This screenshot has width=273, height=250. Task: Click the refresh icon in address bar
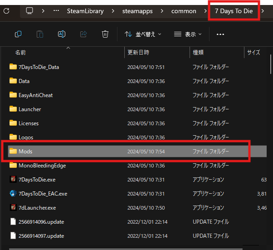[6, 11]
